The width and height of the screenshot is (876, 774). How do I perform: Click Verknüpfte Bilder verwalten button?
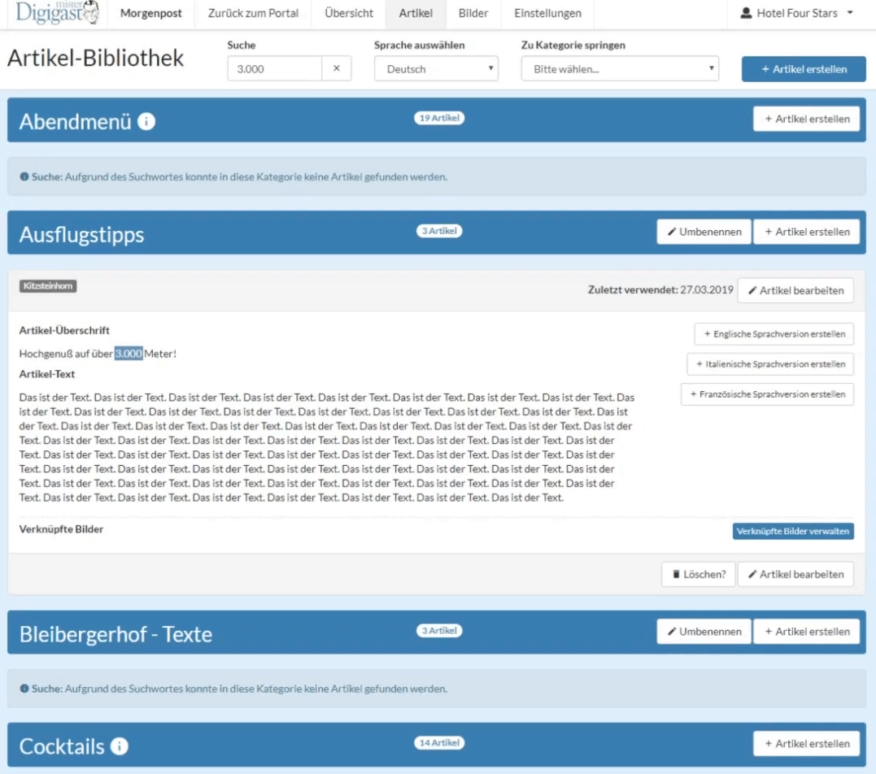coord(793,532)
